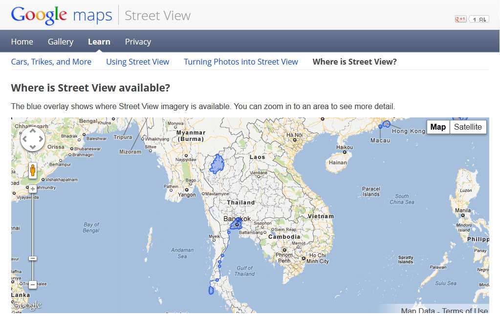Click the Andaman Sea label
Image resolution: width=500 pixels, height=319 pixels.
click(182, 253)
